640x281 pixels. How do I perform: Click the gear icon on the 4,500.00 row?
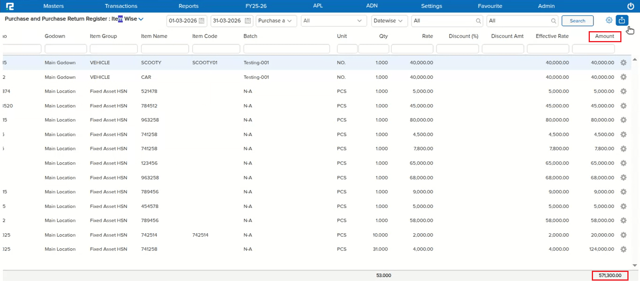tap(623, 135)
